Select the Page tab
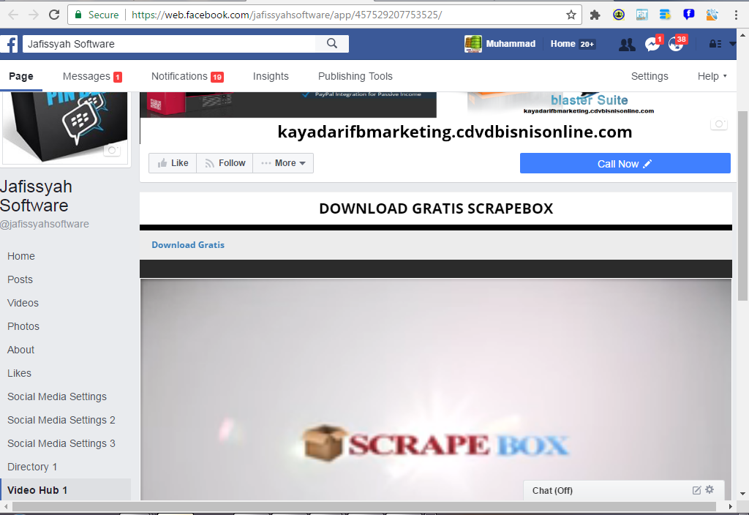 (x=21, y=76)
